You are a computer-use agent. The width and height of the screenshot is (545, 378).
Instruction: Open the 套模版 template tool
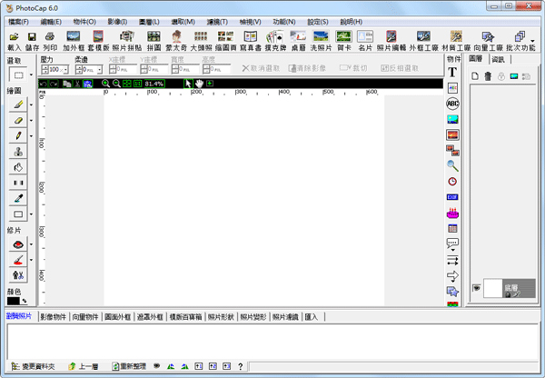pos(98,41)
